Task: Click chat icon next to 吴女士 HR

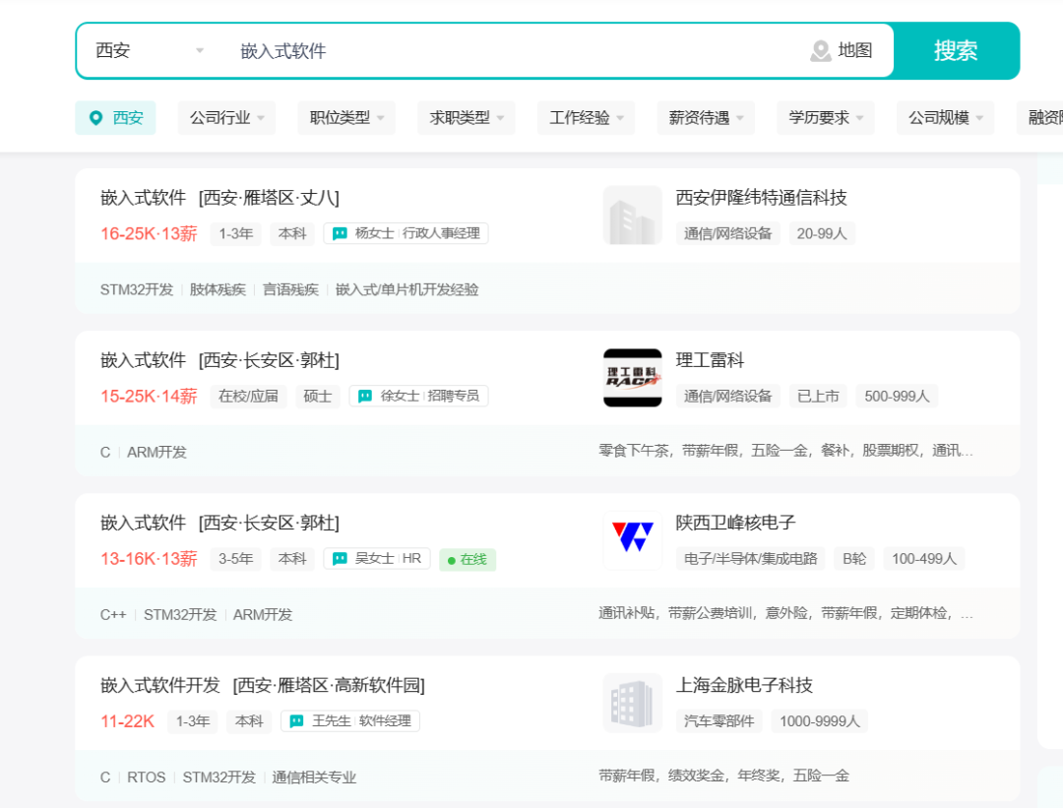Action: pos(340,559)
